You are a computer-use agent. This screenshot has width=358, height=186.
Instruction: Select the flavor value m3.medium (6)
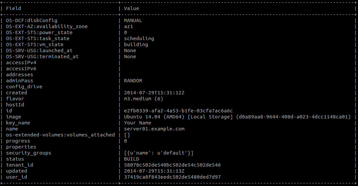coord(144,99)
